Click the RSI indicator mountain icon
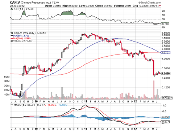The image size is (174, 131). [x=12, y=9]
